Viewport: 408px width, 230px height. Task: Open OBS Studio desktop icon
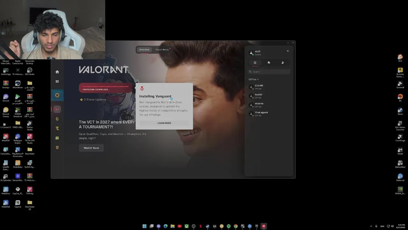(x=30, y=71)
